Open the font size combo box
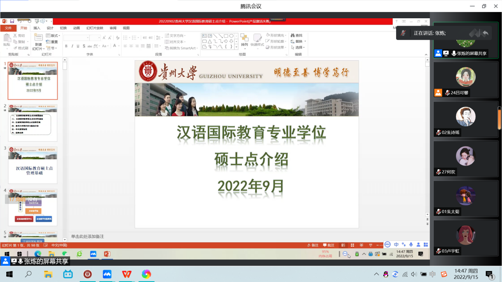Image resolution: width=502 pixels, height=282 pixels. (x=95, y=38)
